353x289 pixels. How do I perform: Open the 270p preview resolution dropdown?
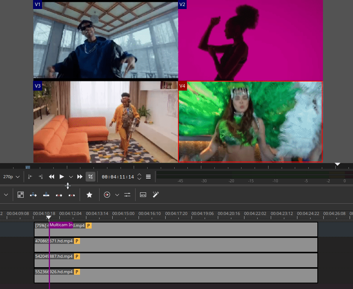pyautogui.click(x=11, y=177)
